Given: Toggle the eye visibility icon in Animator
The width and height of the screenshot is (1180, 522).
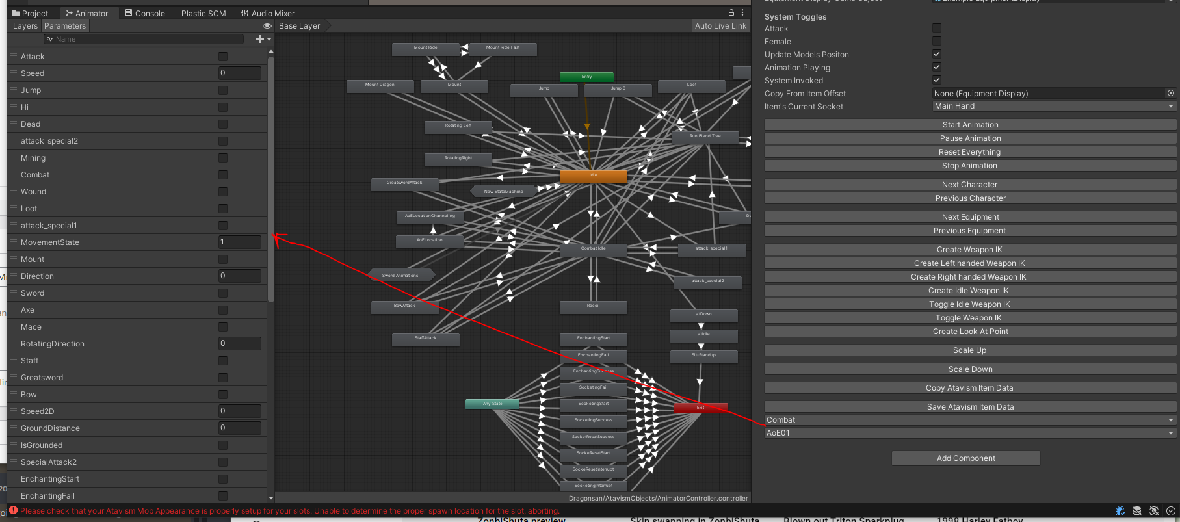Looking at the screenshot, I should (267, 26).
